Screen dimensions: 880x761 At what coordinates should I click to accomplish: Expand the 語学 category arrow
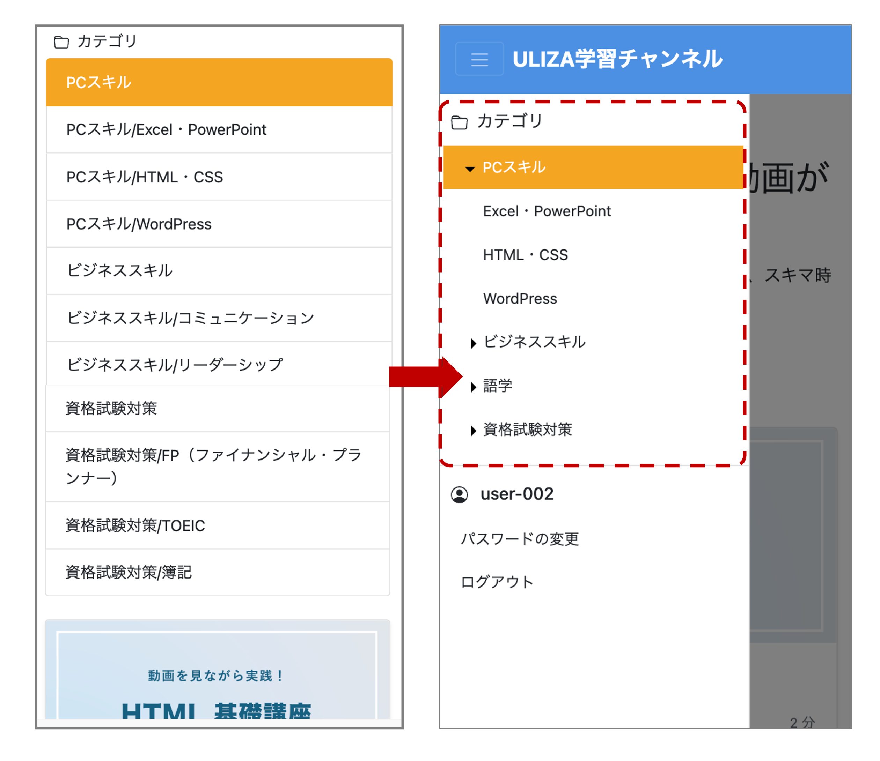(474, 387)
